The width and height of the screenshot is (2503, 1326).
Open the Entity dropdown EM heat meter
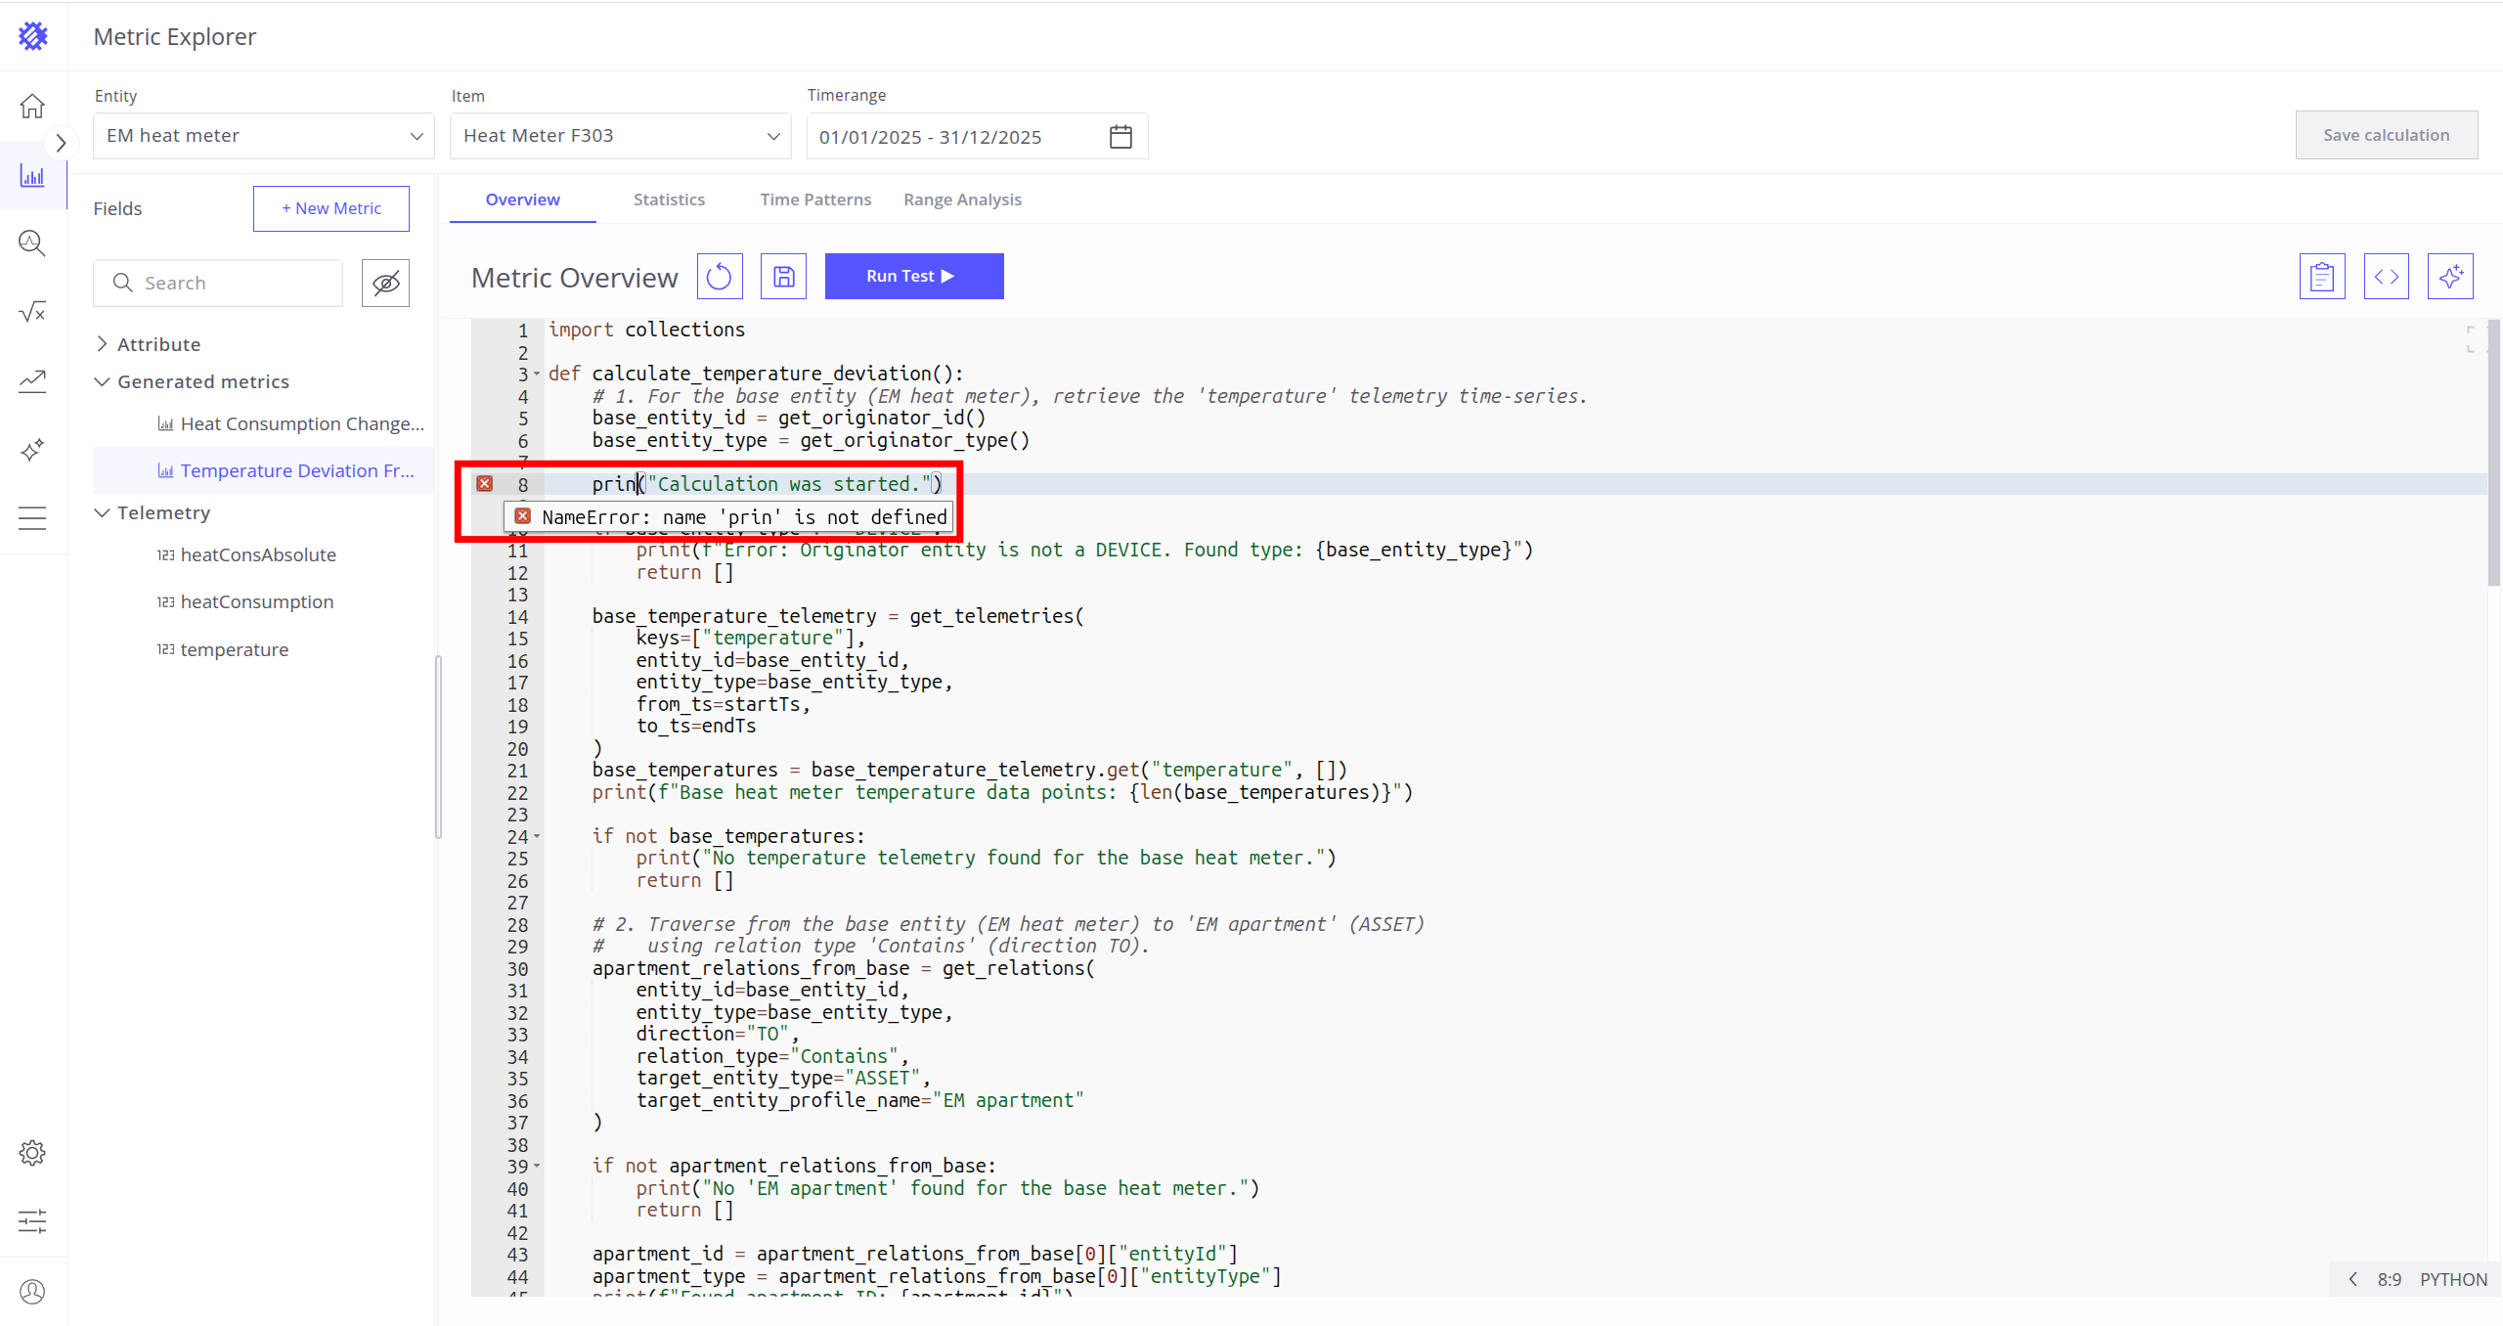(x=263, y=136)
